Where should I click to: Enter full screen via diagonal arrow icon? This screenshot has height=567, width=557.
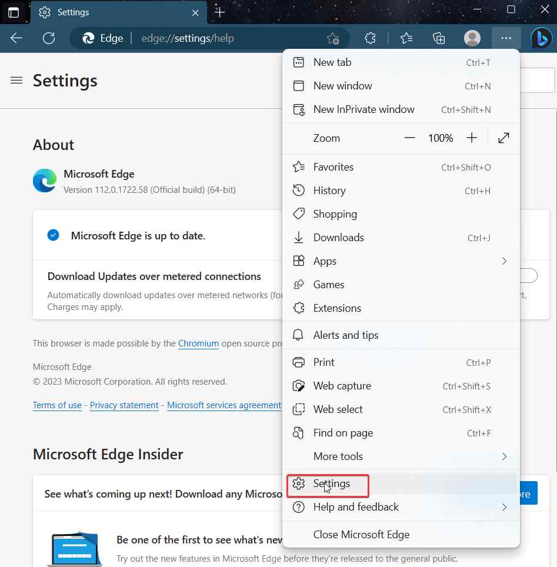point(503,138)
